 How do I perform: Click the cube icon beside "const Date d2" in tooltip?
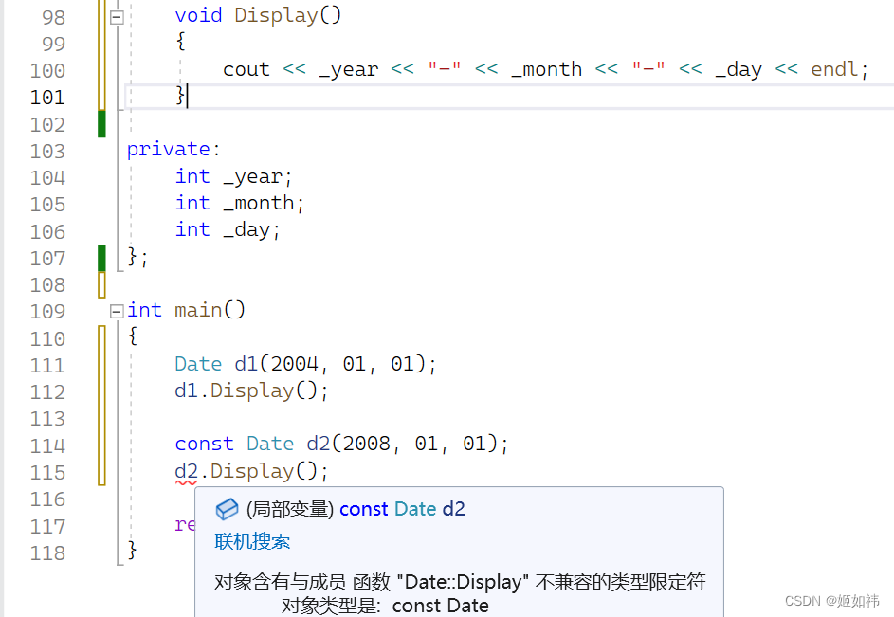coord(227,509)
